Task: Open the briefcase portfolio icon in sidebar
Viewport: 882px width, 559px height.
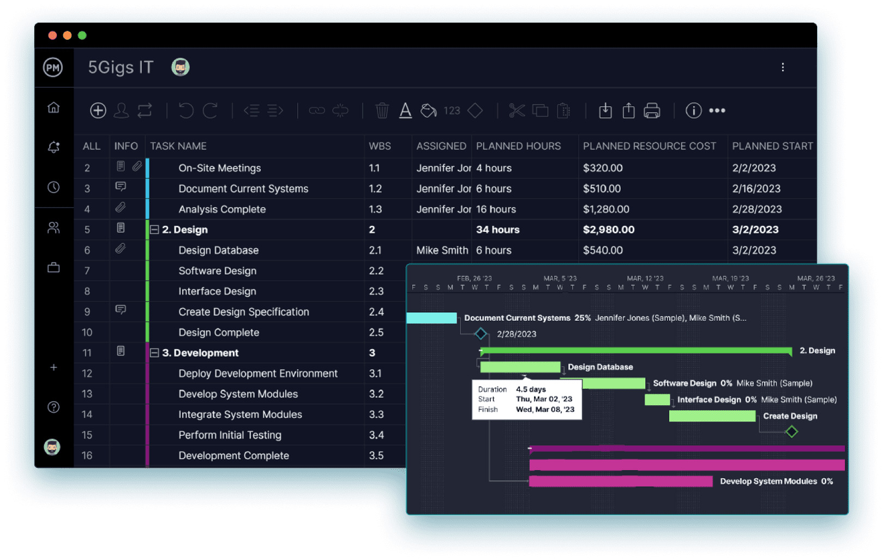Action: [53, 267]
